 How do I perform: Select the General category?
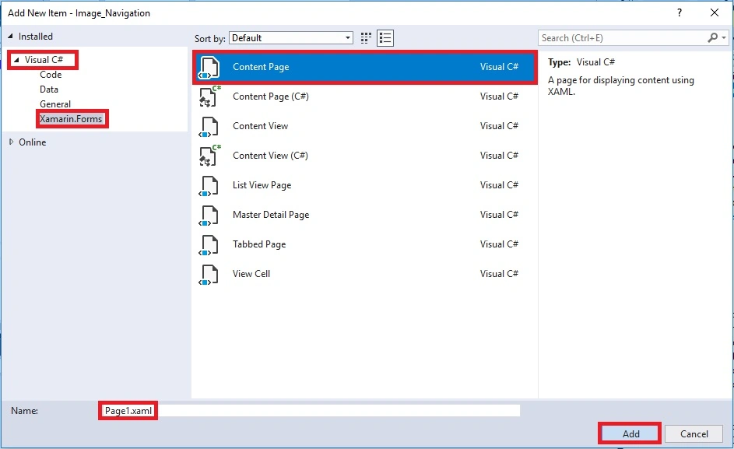[x=55, y=104]
